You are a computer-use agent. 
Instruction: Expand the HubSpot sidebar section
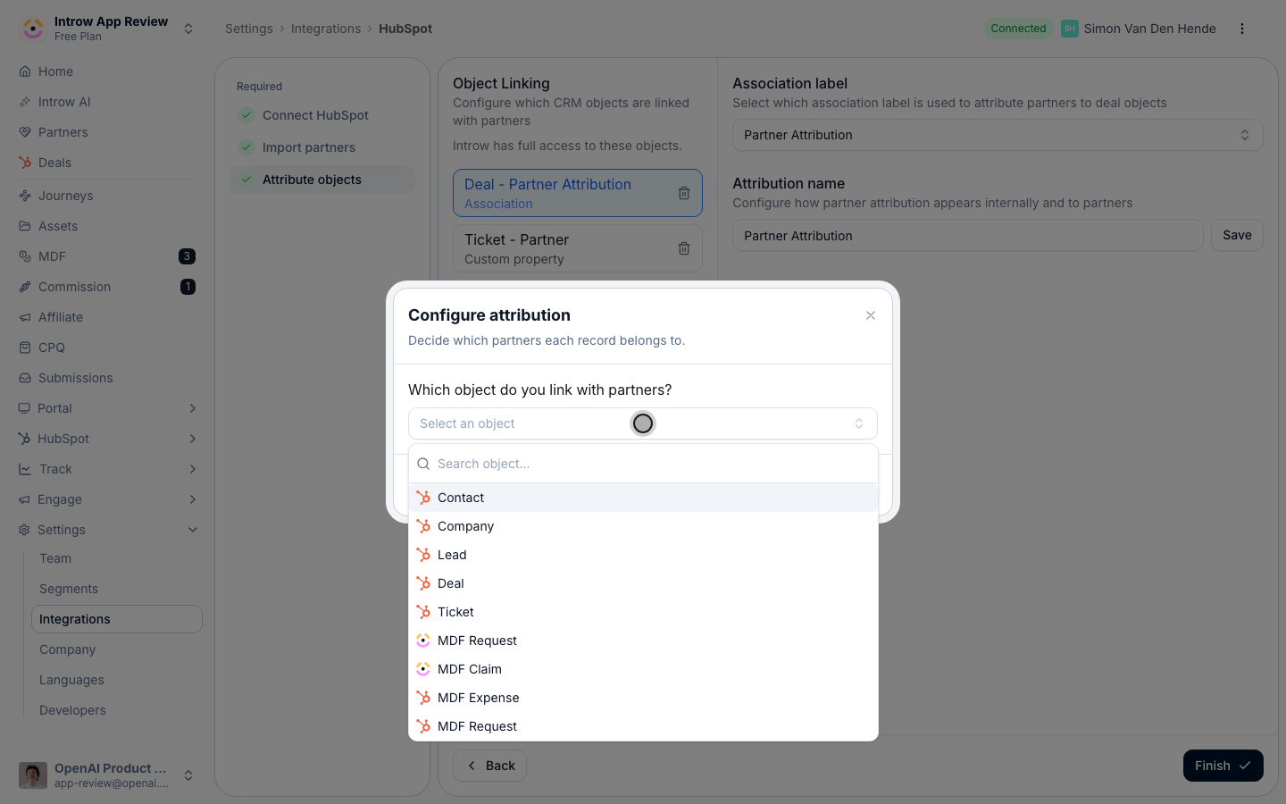[193, 439]
